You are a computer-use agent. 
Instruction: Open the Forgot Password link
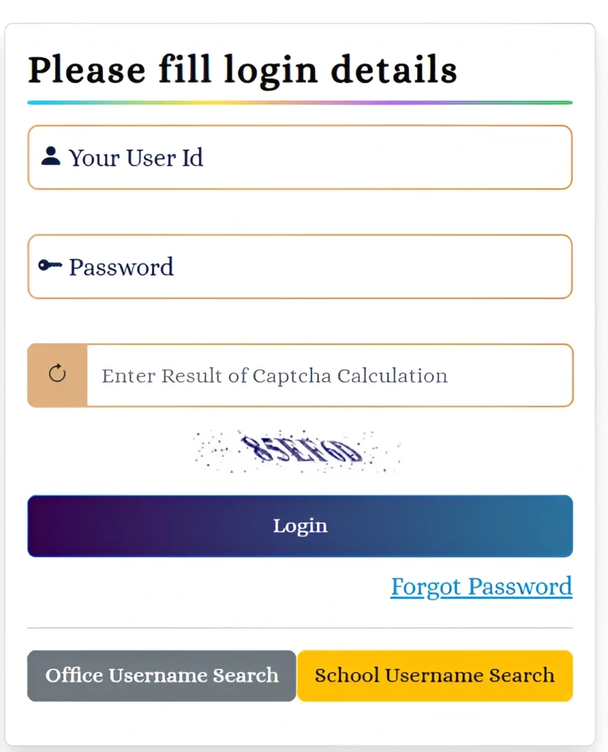click(x=481, y=586)
